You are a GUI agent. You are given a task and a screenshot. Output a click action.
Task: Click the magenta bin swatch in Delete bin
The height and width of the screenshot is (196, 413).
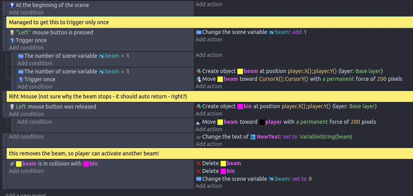point(223,171)
